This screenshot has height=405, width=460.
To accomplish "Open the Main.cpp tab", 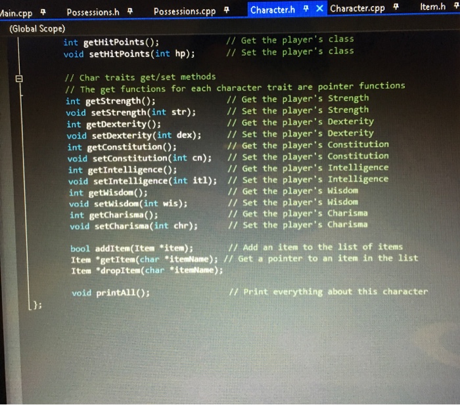I will (x=16, y=13).
